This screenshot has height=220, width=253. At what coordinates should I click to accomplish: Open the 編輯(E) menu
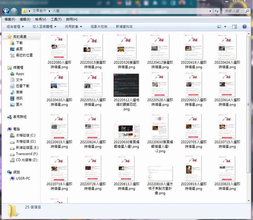[x=25, y=20]
